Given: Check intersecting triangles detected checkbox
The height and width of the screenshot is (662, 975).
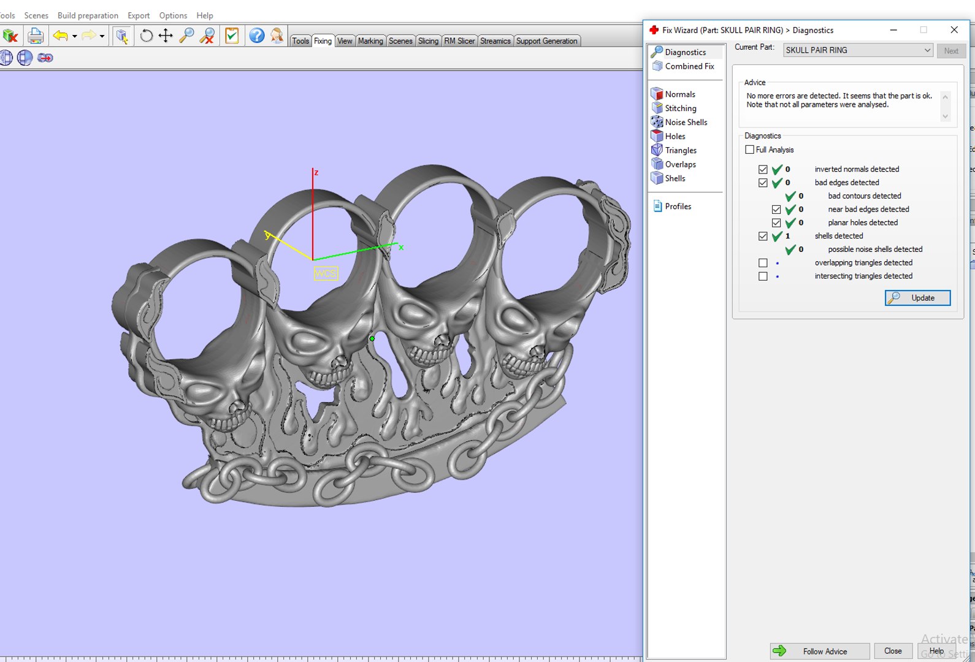Looking at the screenshot, I should (x=763, y=276).
